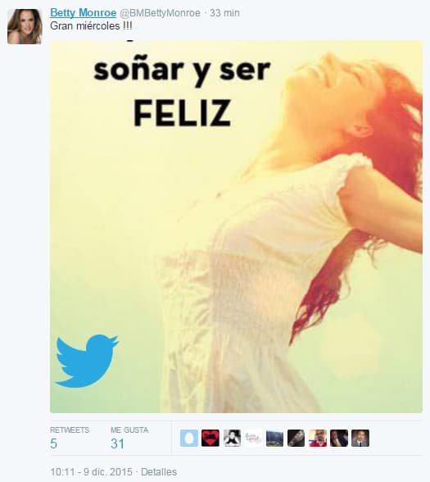Click the 33 min timestamp
The image size is (430, 482).
tap(224, 13)
